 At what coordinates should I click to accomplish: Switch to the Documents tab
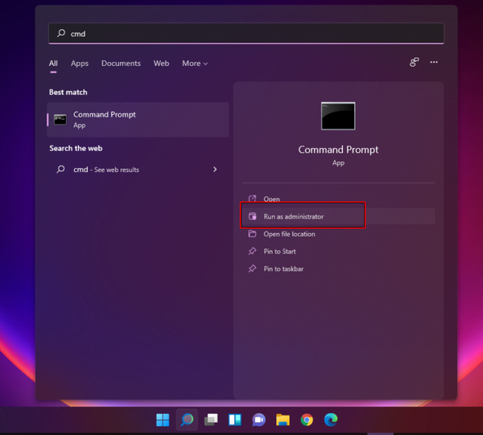click(x=121, y=64)
